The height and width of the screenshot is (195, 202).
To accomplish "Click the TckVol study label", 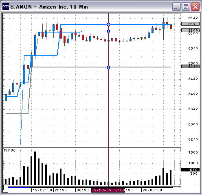I will pyautogui.click(x=11, y=150).
